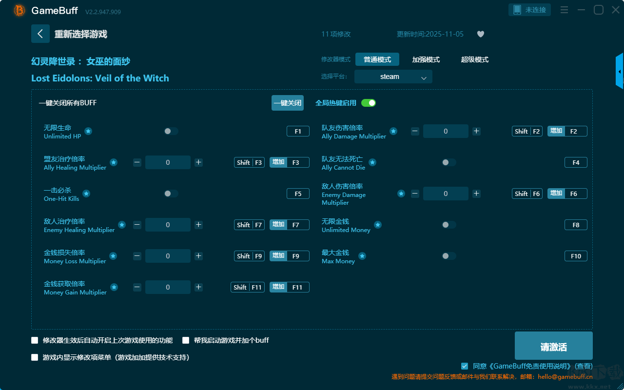Open the steam platform dropdown
The height and width of the screenshot is (390, 624).
click(x=393, y=77)
